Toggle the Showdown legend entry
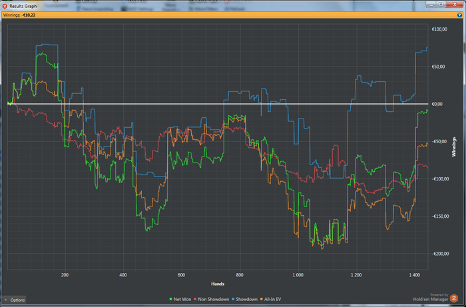Screen dimensions: 466x307 [244, 299]
